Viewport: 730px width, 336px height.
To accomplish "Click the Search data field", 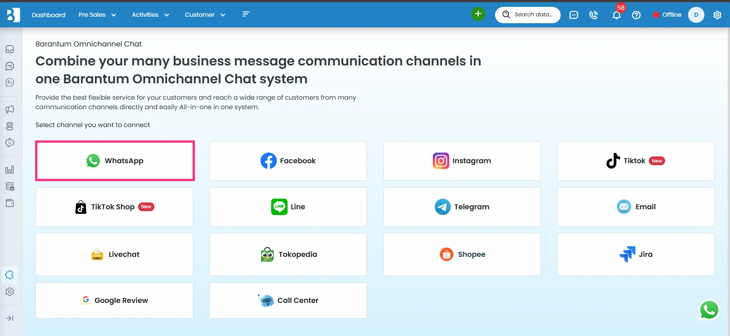I will [527, 15].
